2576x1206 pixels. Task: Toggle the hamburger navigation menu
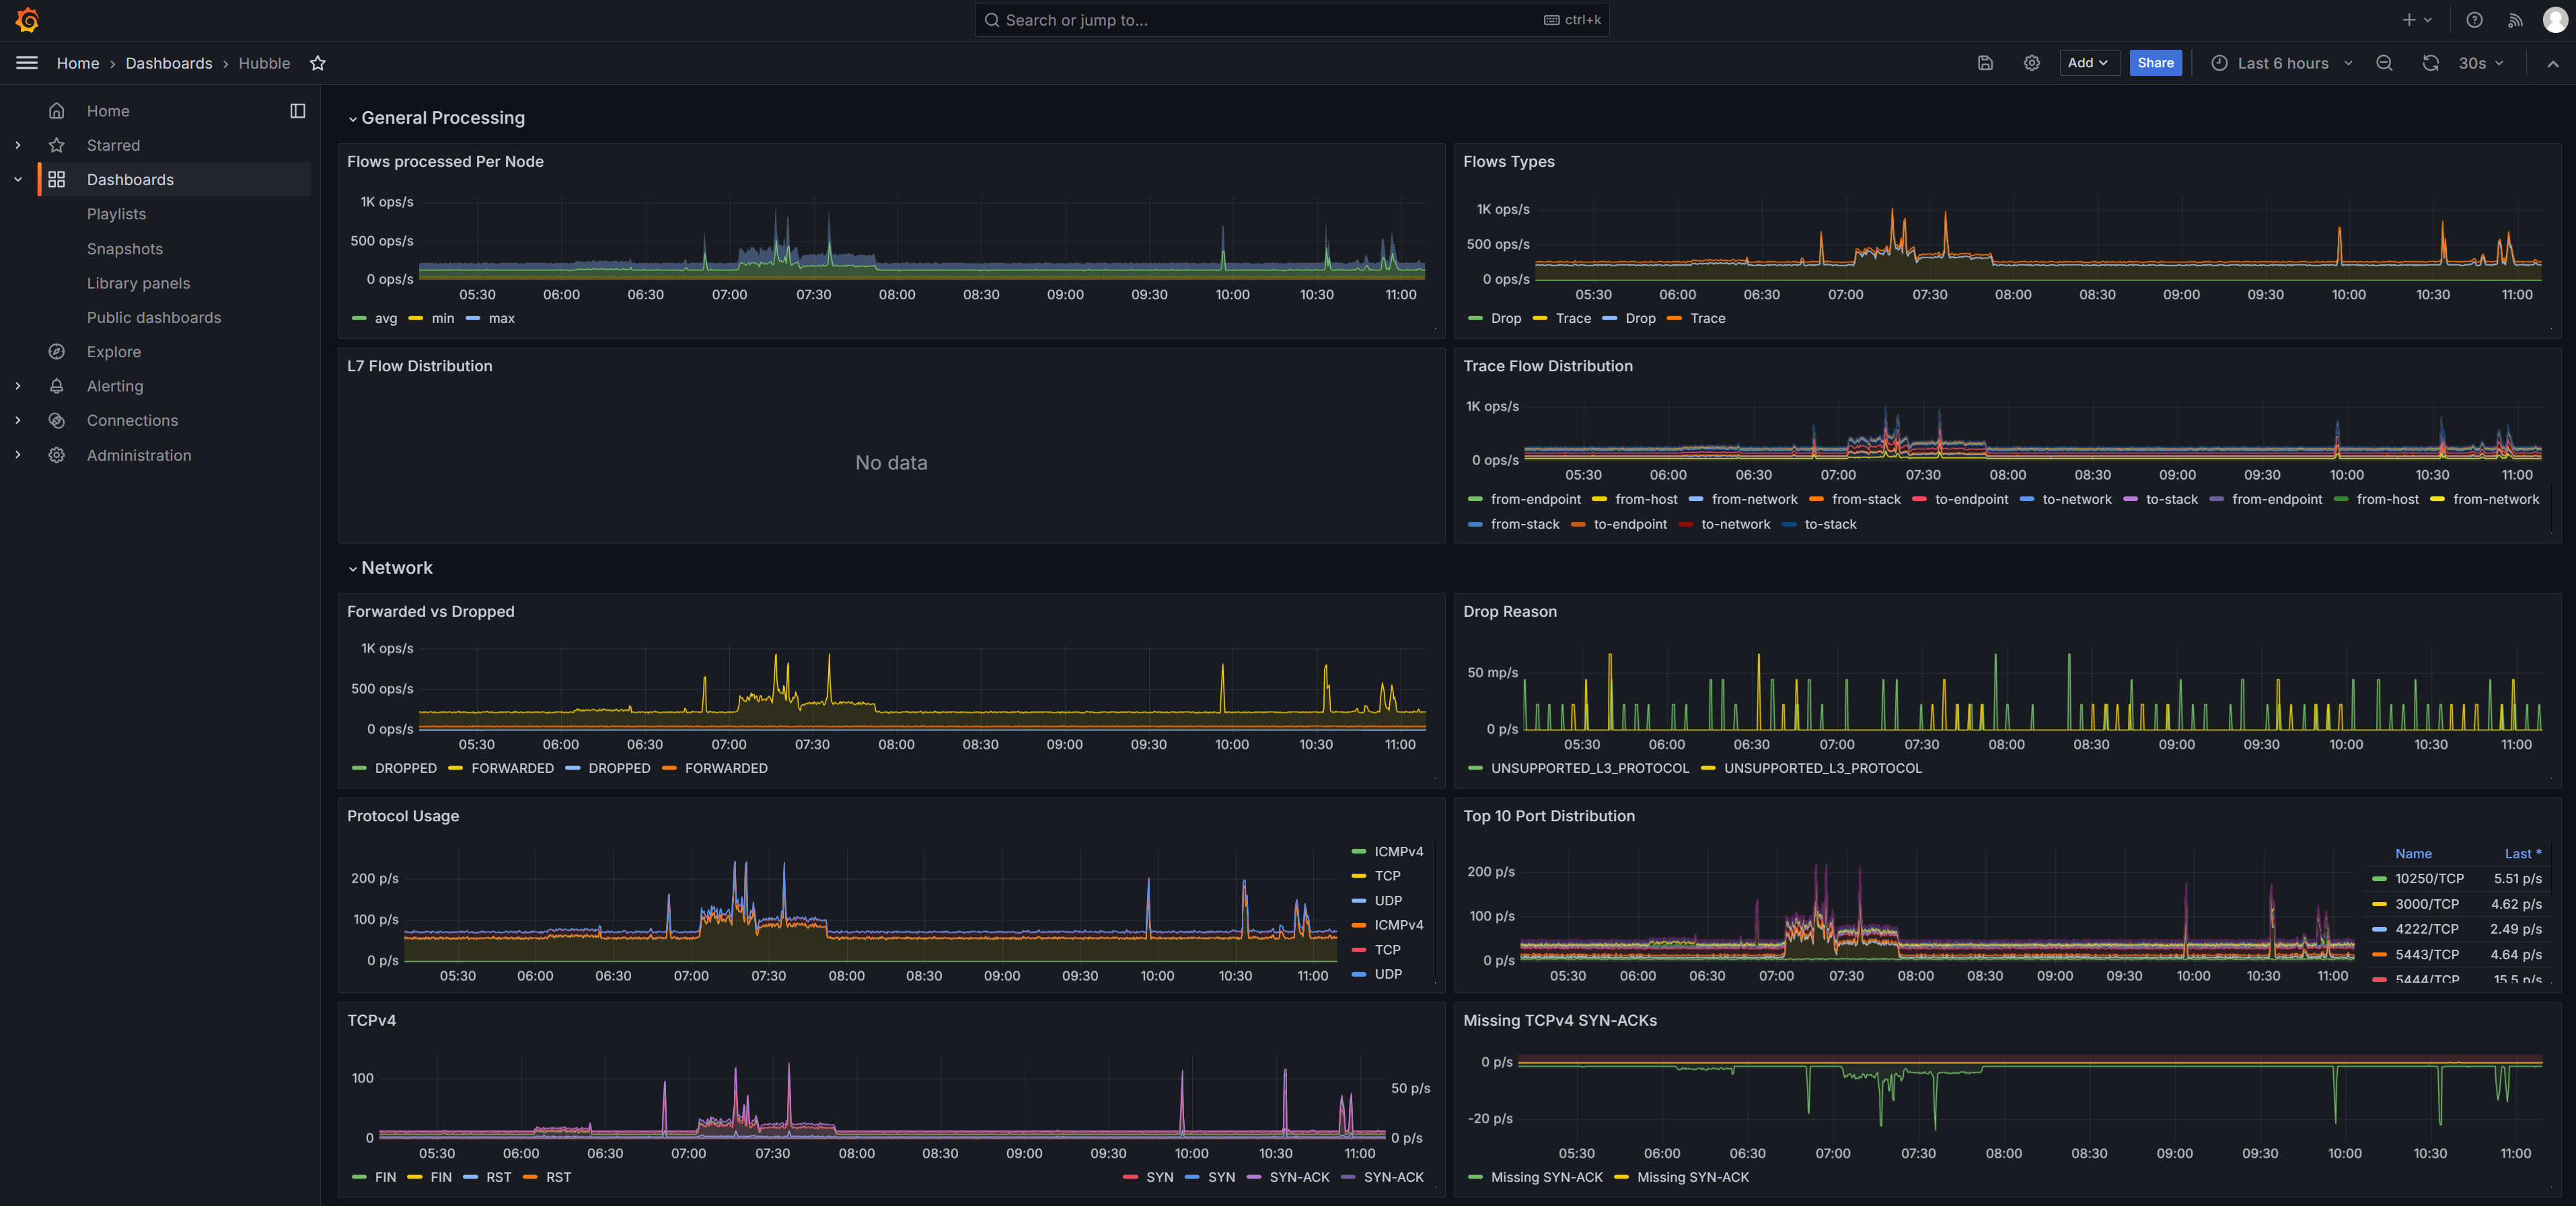pyautogui.click(x=27, y=63)
